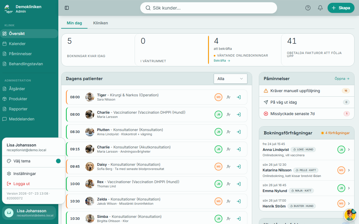Focus the Sök kunder search field

pos(209,8)
